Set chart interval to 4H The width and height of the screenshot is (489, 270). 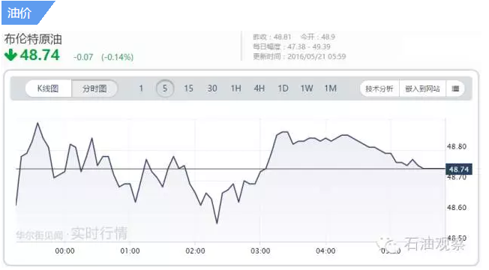click(259, 88)
